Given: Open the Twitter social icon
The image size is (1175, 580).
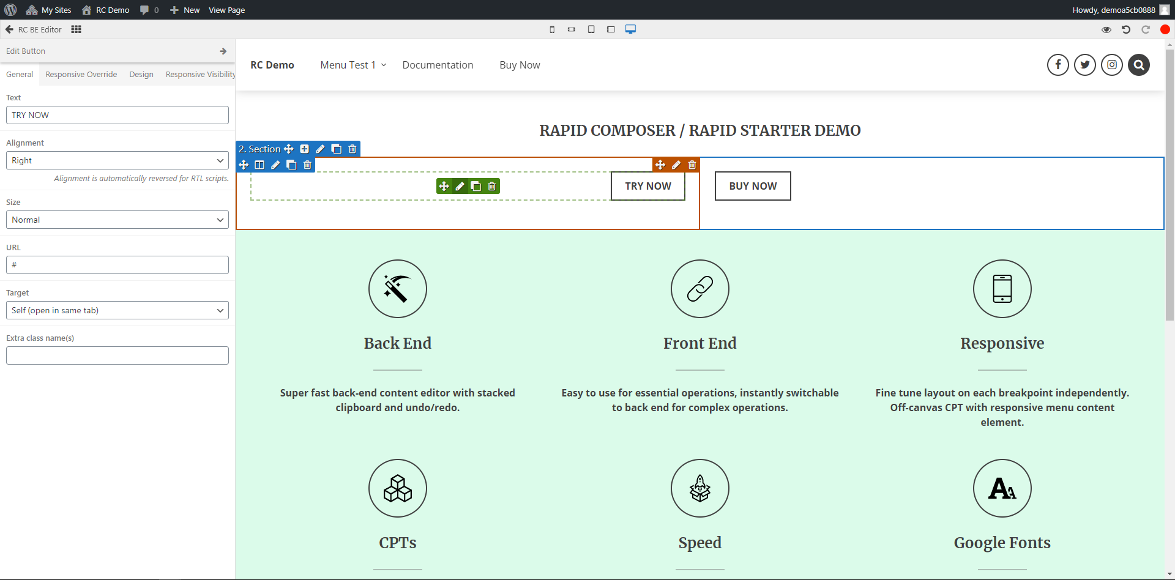Looking at the screenshot, I should click(1085, 65).
